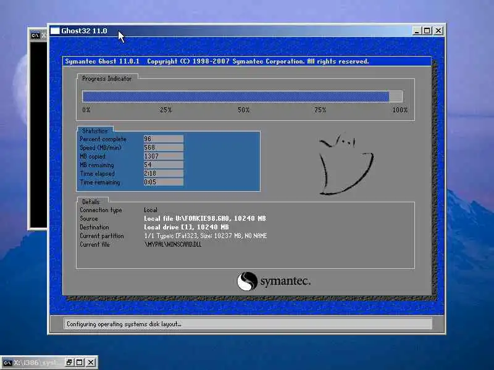The height and width of the screenshot is (370, 494).
Task: Click the Statistics group label
Action: pos(95,131)
